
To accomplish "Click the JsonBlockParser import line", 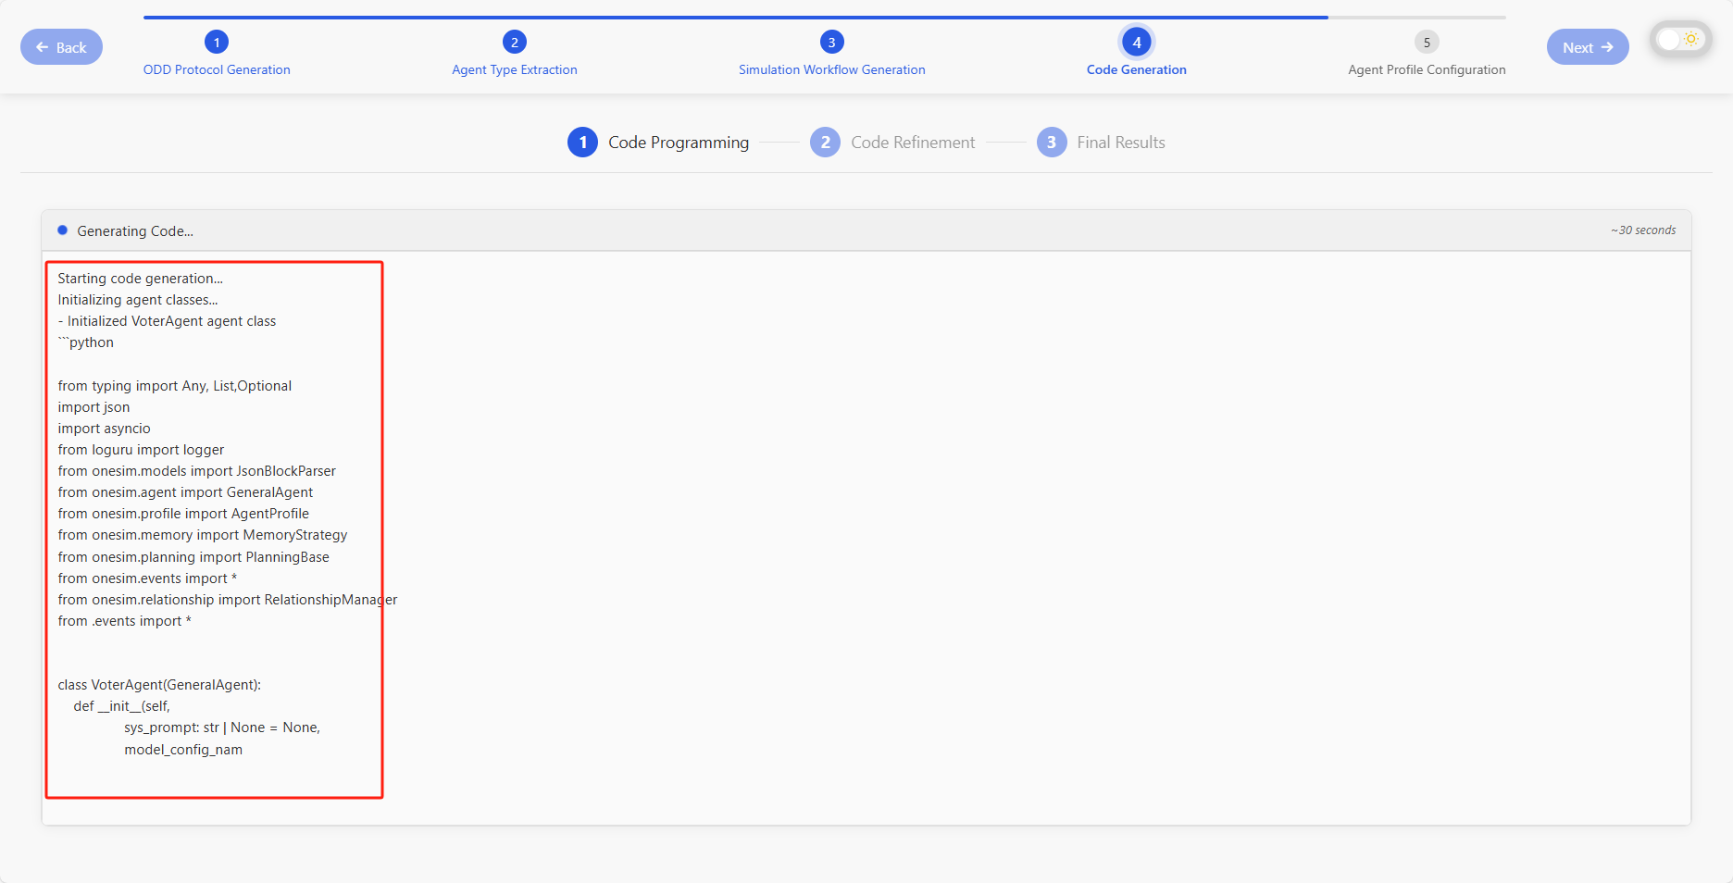I will point(197,471).
